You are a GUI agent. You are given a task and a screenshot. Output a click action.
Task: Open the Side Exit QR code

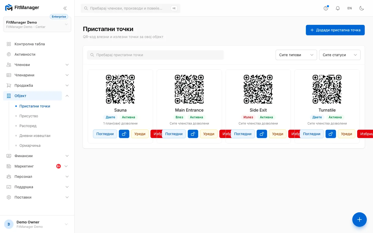pos(258,89)
